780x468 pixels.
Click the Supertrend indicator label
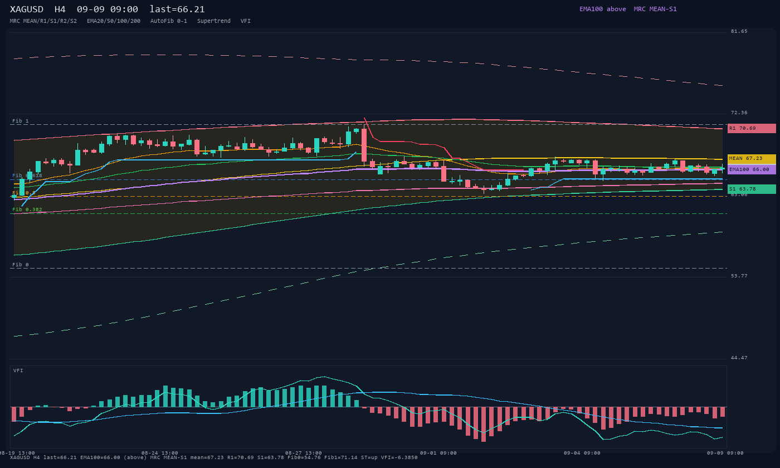pyautogui.click(x=214, y=21)
